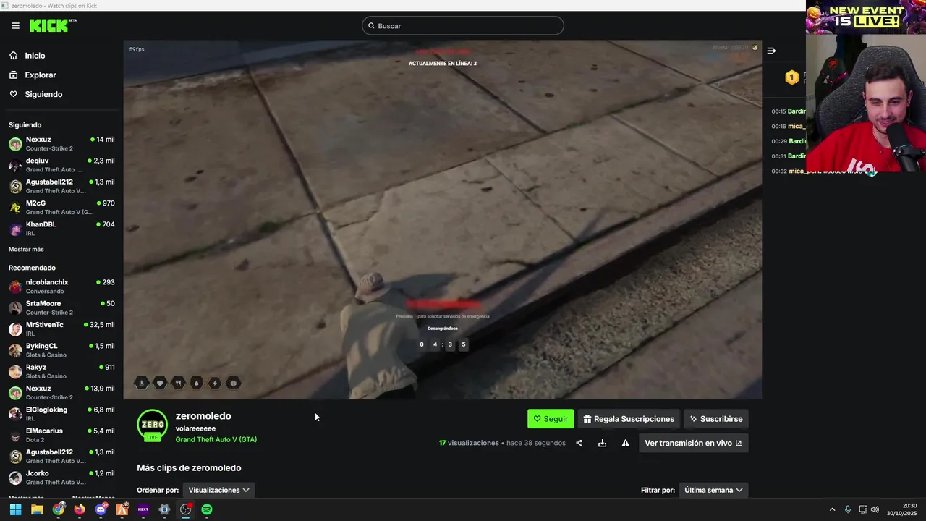Click the NEW EVENT IS LIVE banner

point(866,17)
